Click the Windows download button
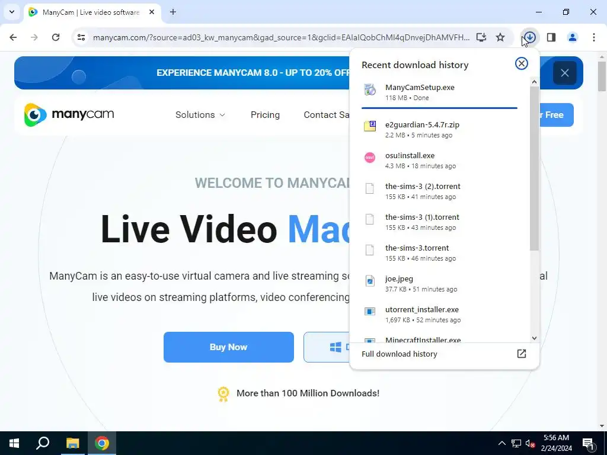607x455 pixels. pyautogui.click(x=327, y=347)
